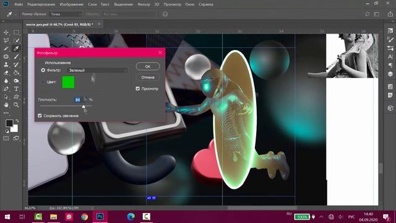Open the Фильтр menu
396x223 pixels.
(144, 4)
